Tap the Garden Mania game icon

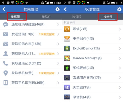[x=67, y=58]
